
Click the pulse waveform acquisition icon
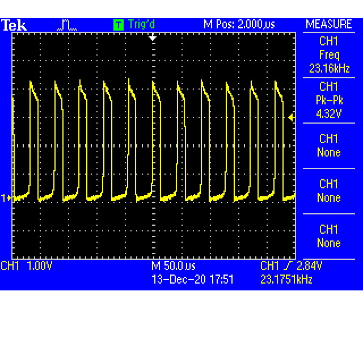67,25
